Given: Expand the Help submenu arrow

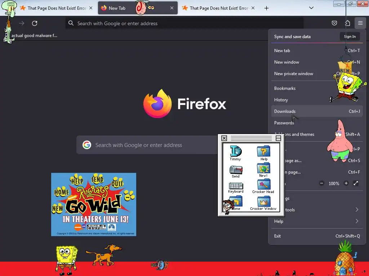Looking at the screenshot, I should tap(357, 221).
